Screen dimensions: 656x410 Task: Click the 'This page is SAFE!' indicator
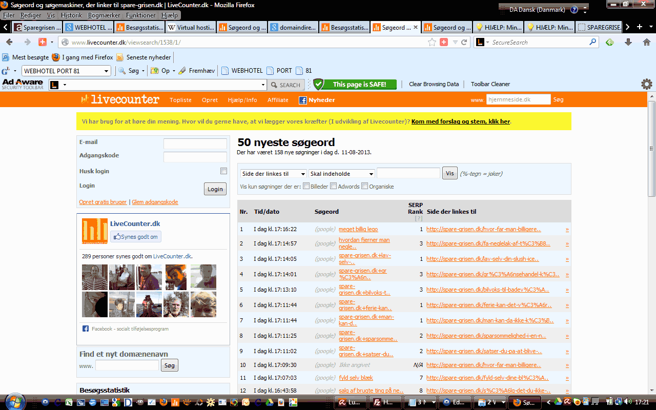point(355,85)
